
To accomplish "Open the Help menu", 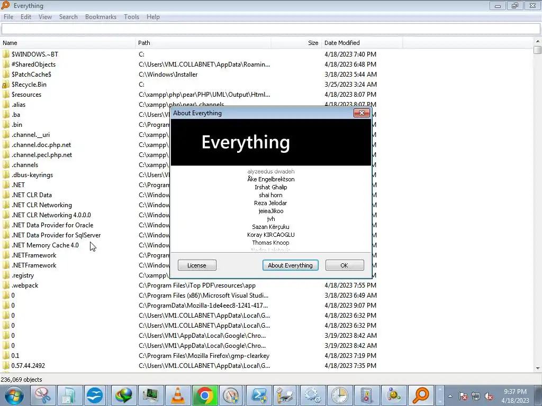I will click(153, 16).
